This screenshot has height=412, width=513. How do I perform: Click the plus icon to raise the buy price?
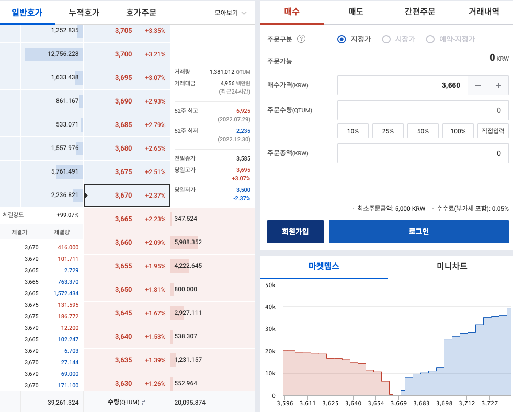(497, 85)
